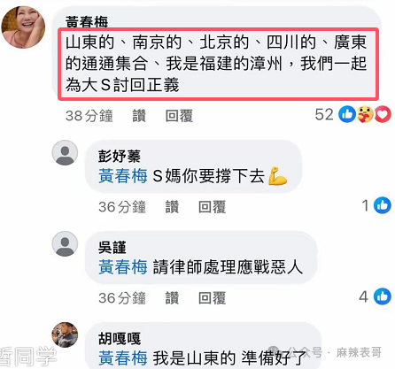Open 胡嘎嘎's profile photo avatar

[x=65, y=335]
